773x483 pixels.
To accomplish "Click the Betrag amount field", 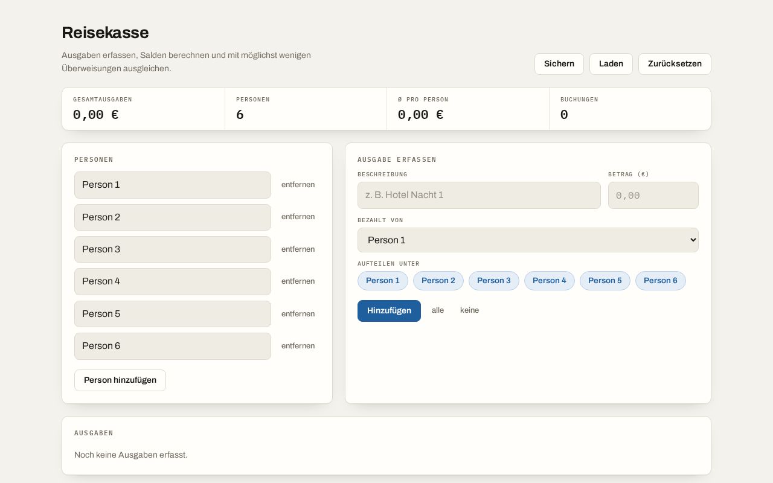I will [x=653, y=196].
